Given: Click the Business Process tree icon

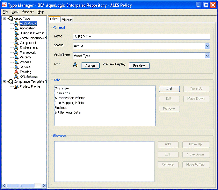Looking at the screenshot, I should pos(16,33).
